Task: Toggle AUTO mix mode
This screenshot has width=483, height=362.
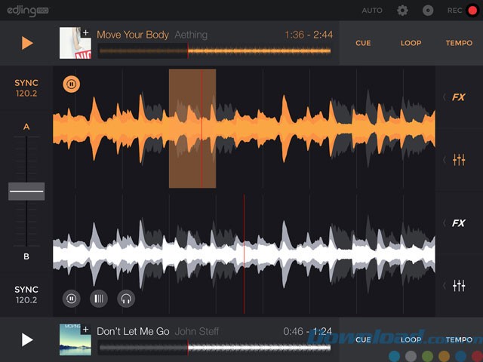Action: pyautogui.click(x=372, y=11)
